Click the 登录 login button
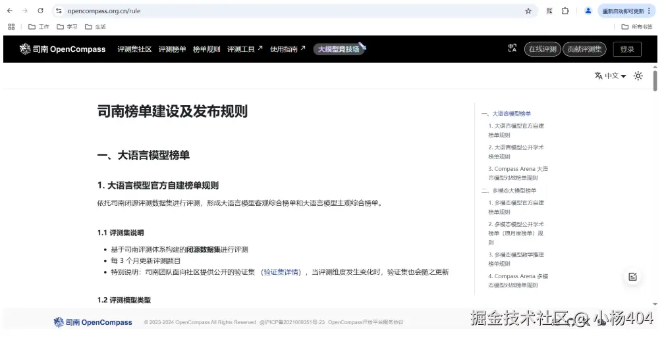 pos(626,49)
